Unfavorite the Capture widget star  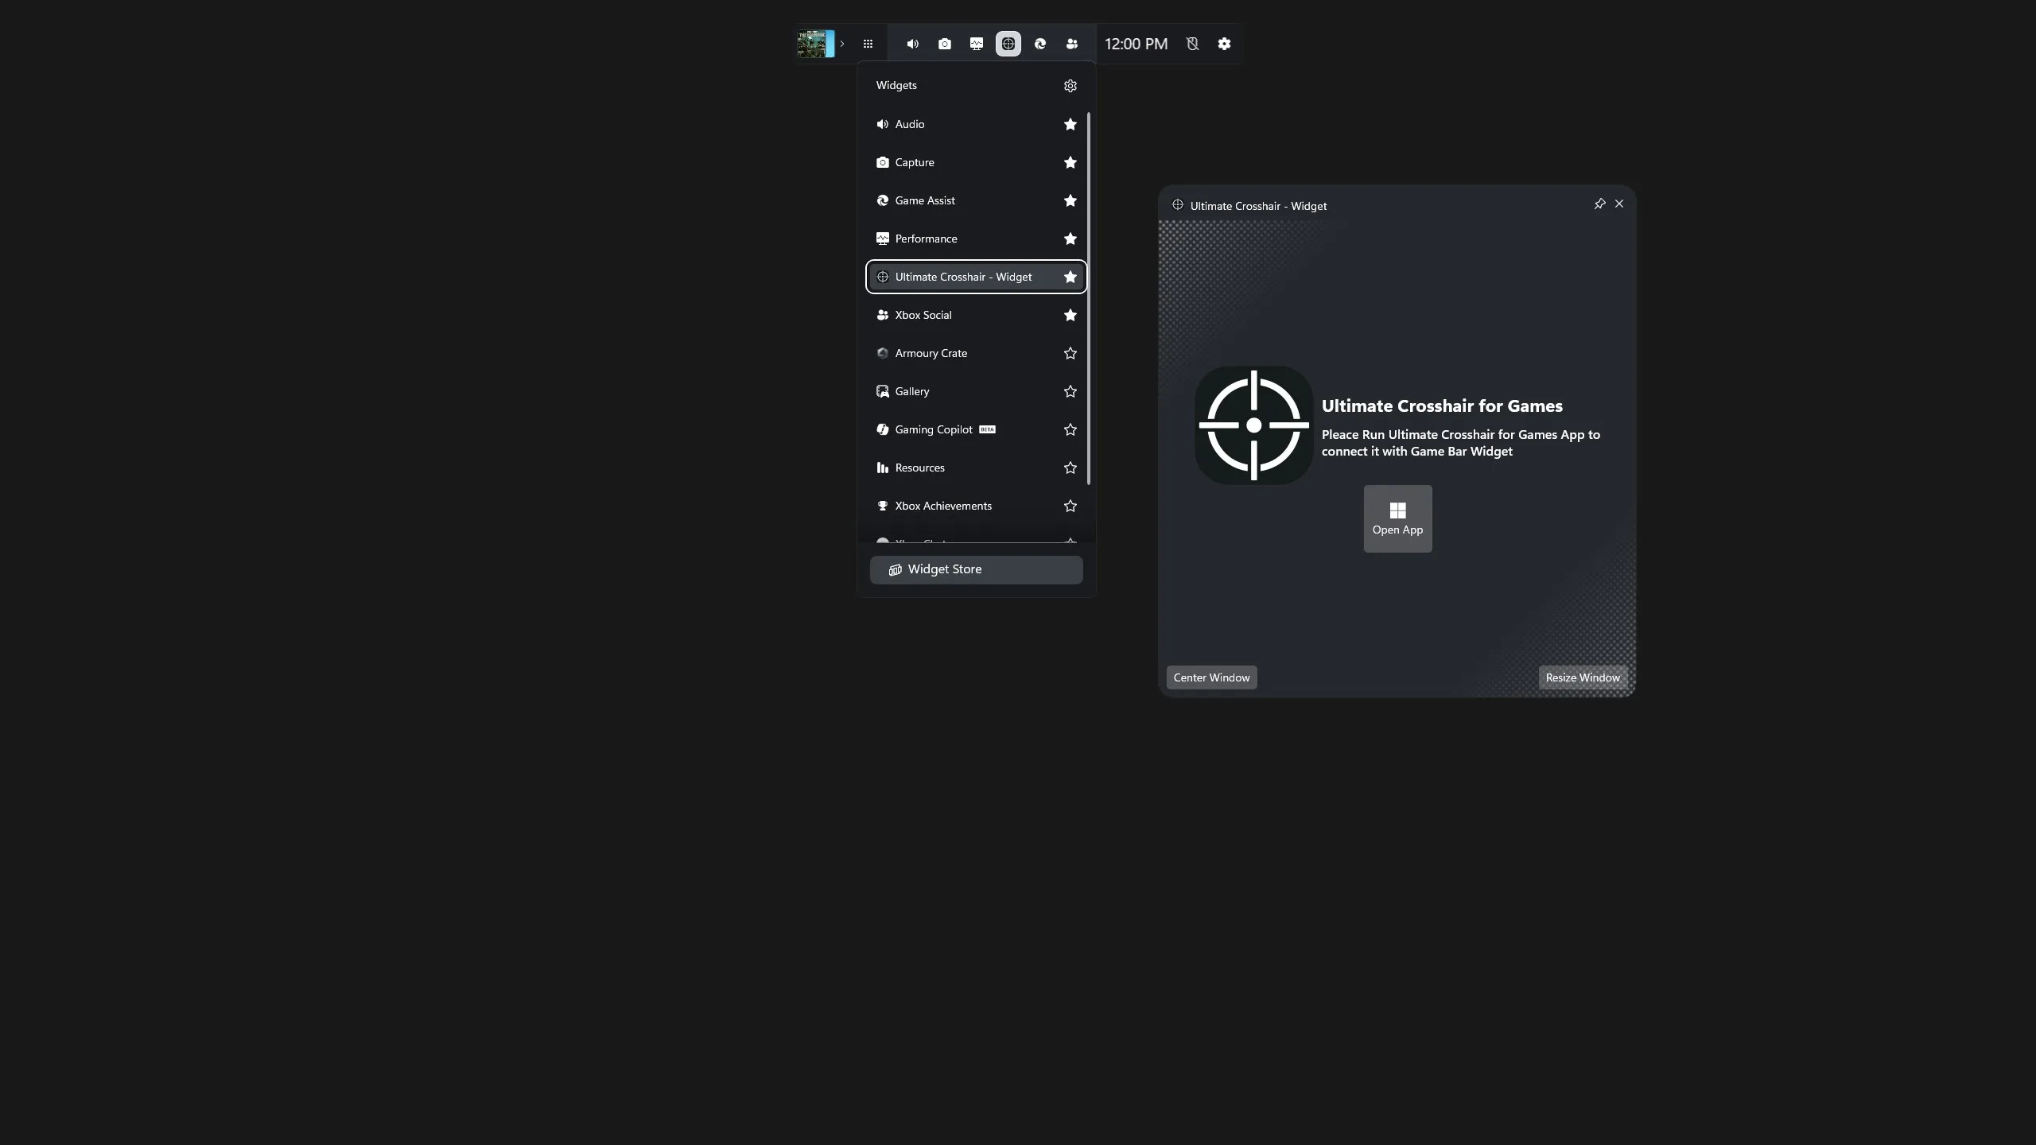click(1070, 162)
